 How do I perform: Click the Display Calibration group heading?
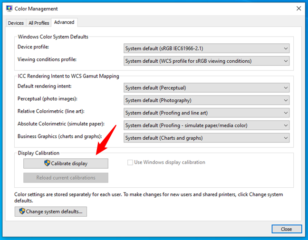pos(38,153)
